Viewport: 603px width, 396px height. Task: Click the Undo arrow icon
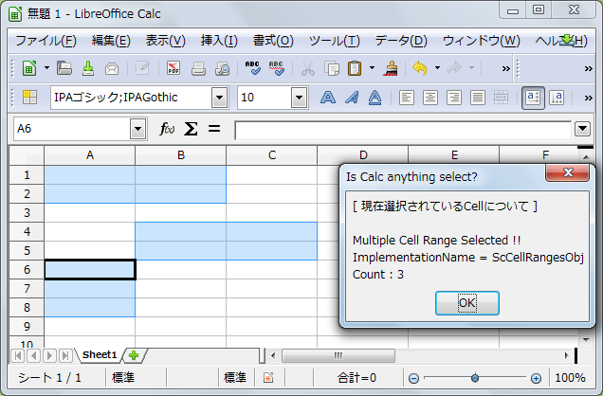click(x=420, y=68)
